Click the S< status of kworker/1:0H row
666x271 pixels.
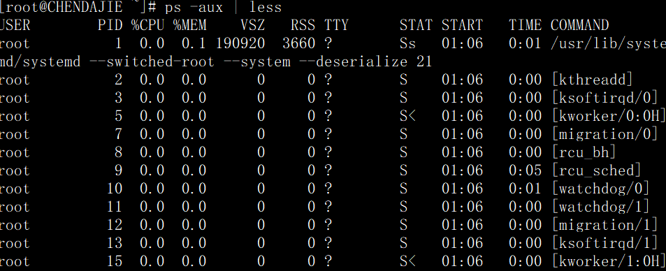coord(407,261)
